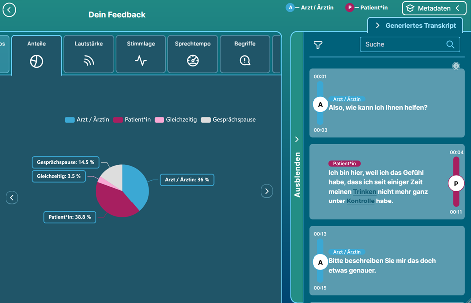Click the graduation cap Metadaten icon

pos(410,8)
